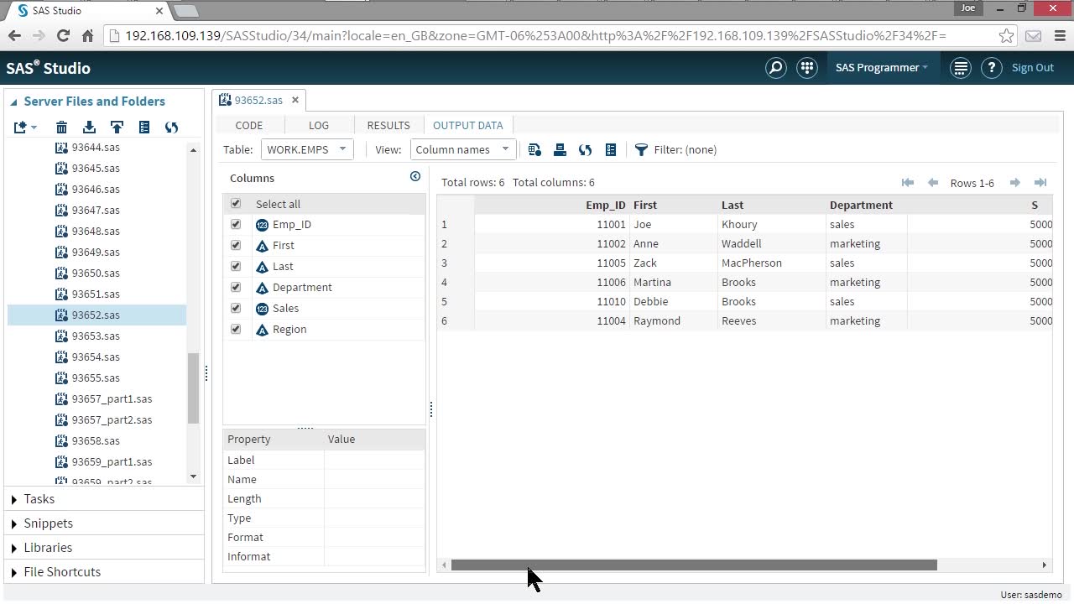Click the Sign Out link
The height and width of the screenshot is (604, 1074).
[x=1032, y=68]
